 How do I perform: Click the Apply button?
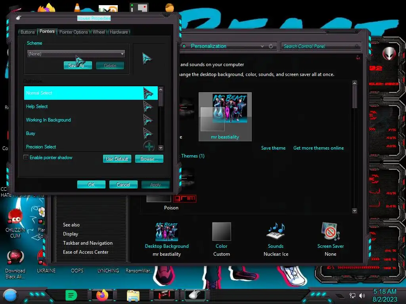[155, 184]
